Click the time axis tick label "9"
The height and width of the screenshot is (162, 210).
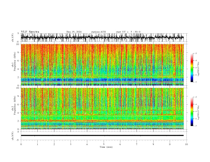point(170,144)
